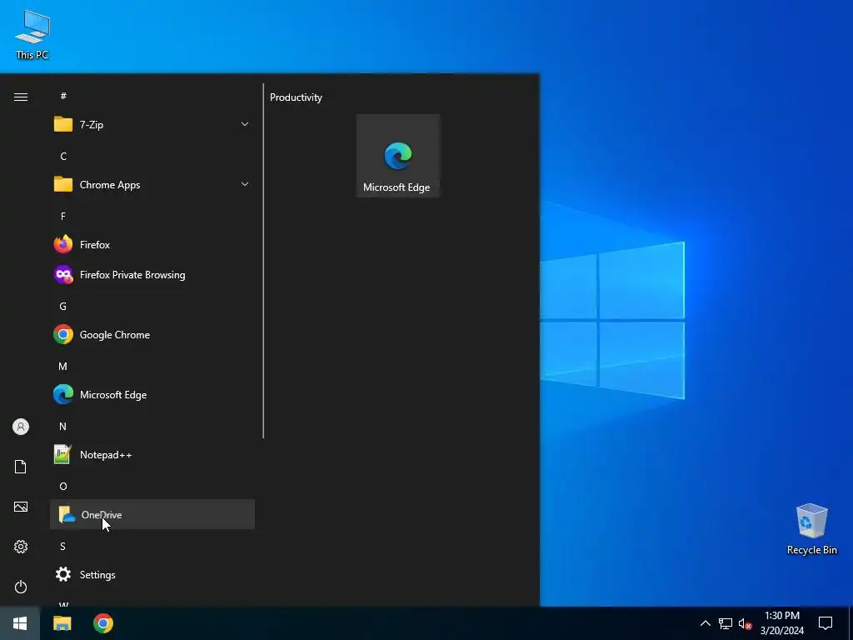Open File Explorer from the taskbar

point(62,623)
